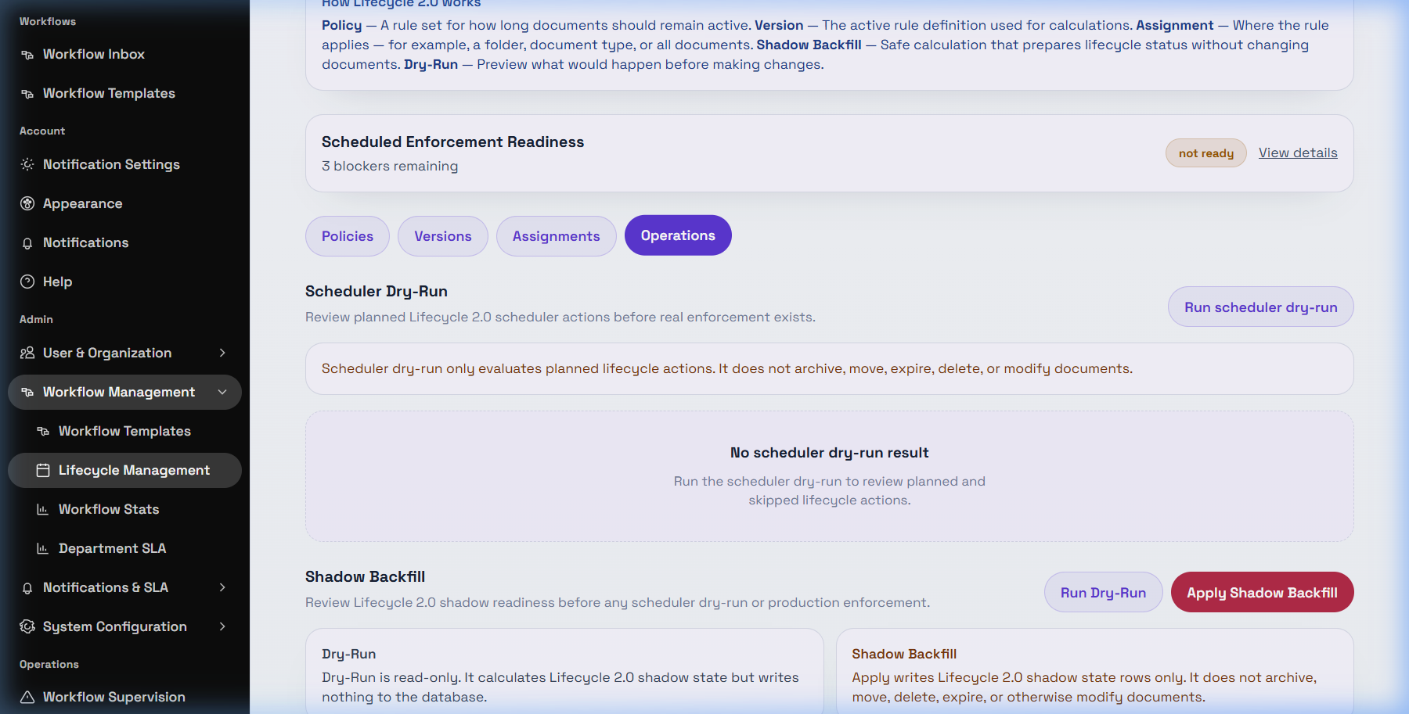This screenshot has height=714, width=1409.
Task: Click the Appearance palette icon
Action: [27, 203]
